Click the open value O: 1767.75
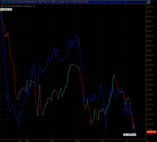 [41, 2]
